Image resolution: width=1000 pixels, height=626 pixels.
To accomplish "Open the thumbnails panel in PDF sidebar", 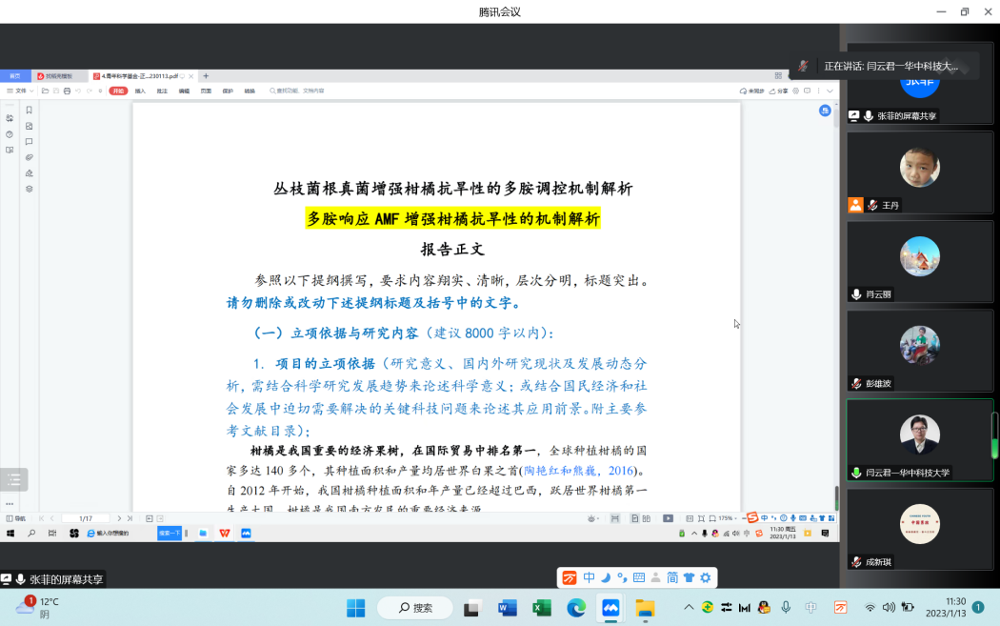I will coord(29,126).
